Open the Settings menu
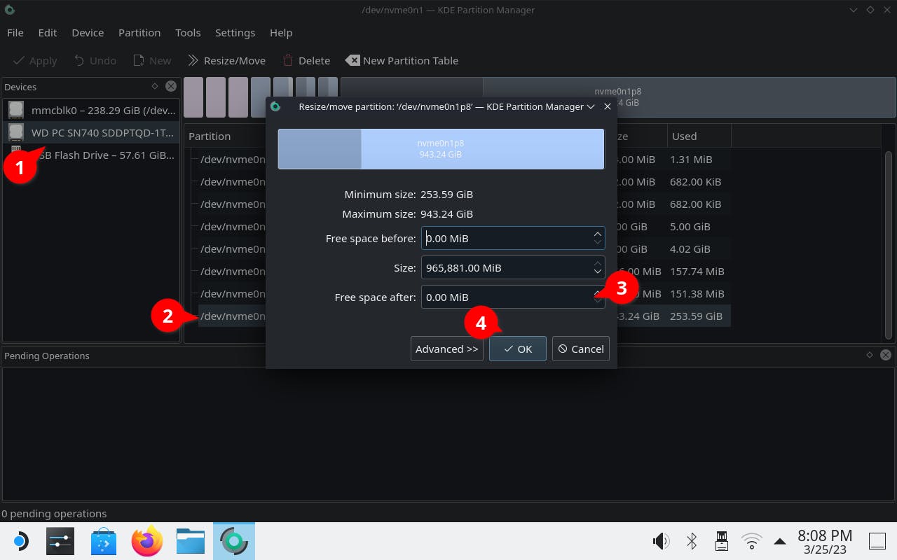The image size is (897, 560). (235, 33)
